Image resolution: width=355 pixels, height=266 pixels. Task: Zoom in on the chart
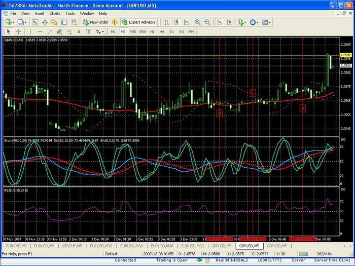click(x=197, y=22)
